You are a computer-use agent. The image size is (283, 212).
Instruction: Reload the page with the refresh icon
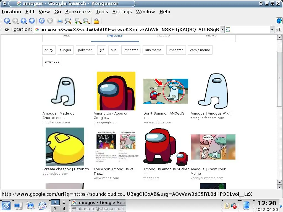pyautogui.click(x=42, y=21)
